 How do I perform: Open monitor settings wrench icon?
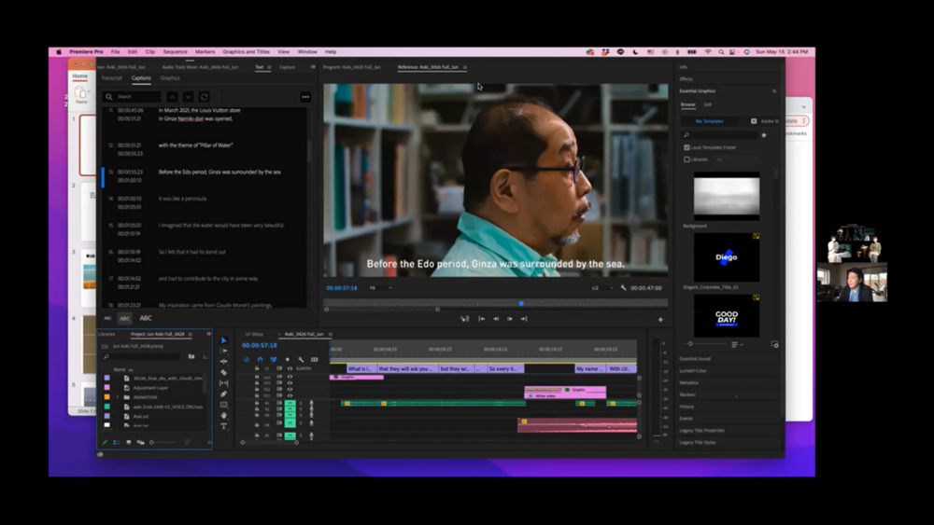tap(623, 288)
